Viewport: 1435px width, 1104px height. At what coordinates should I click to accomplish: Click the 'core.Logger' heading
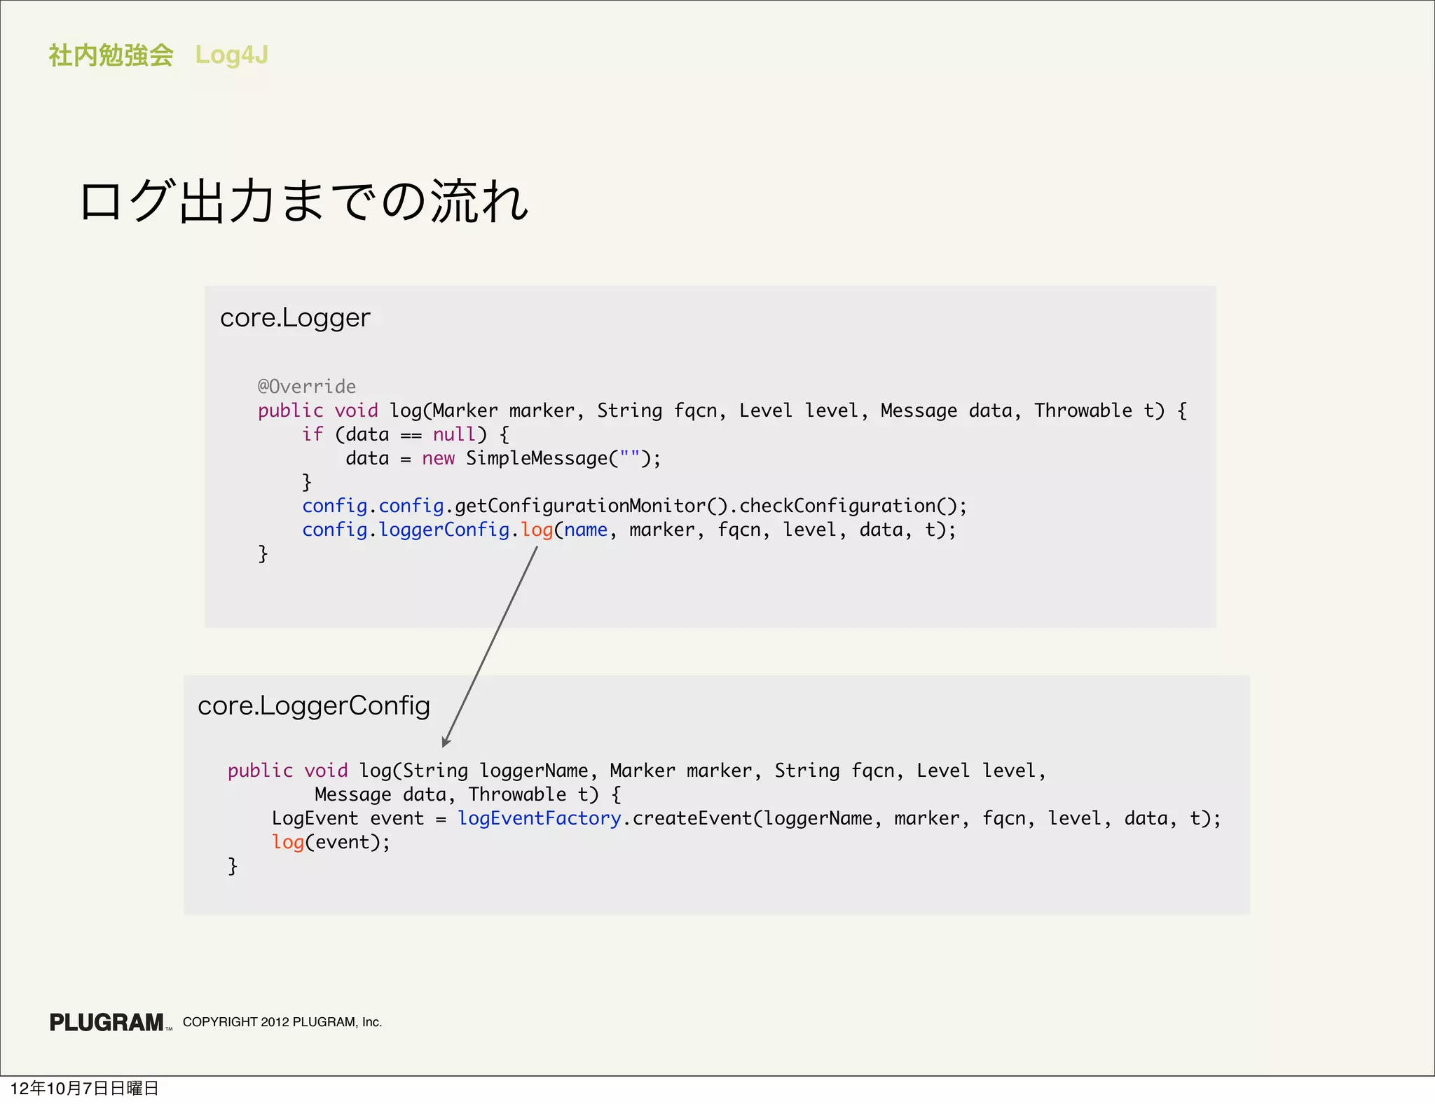[x=295, y=318]
